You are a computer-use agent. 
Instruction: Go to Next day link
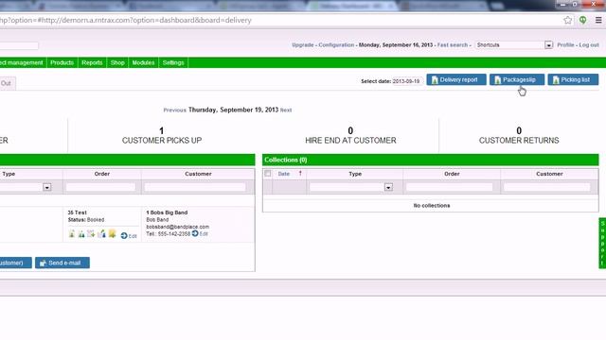tap(286, 110)
